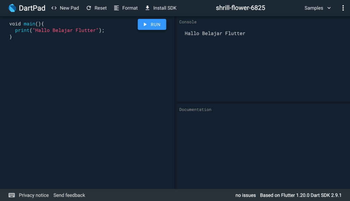Click the Console panel label
350x201 pixels.
tap(188, 22)
